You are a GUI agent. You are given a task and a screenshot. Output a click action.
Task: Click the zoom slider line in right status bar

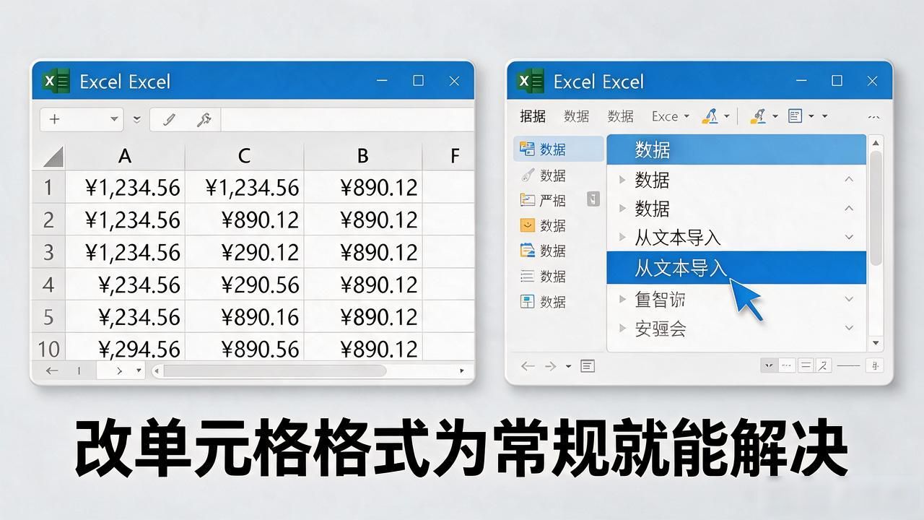(848, 366)
